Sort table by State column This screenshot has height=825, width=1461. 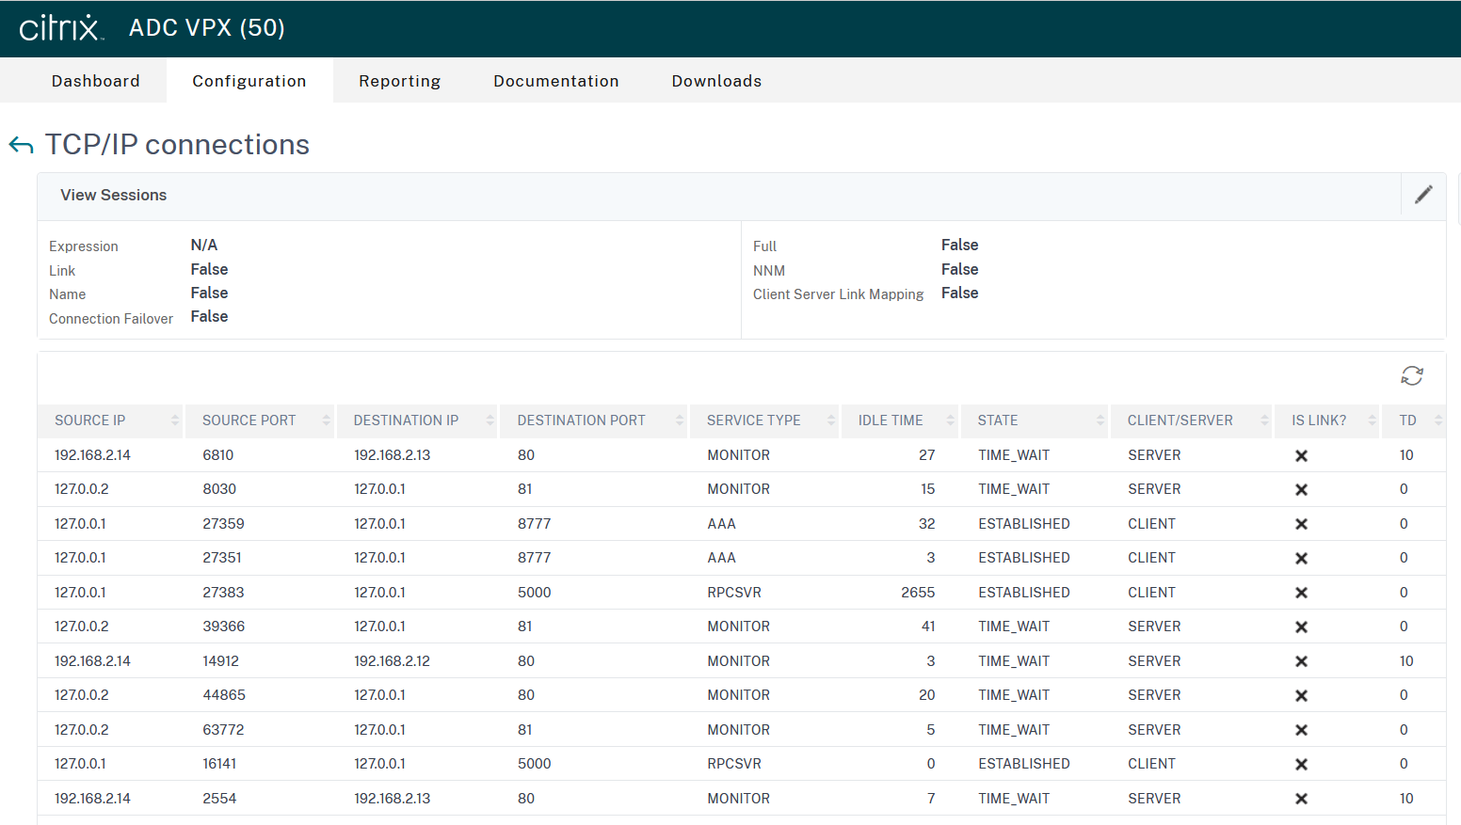[x=998, y=420]
